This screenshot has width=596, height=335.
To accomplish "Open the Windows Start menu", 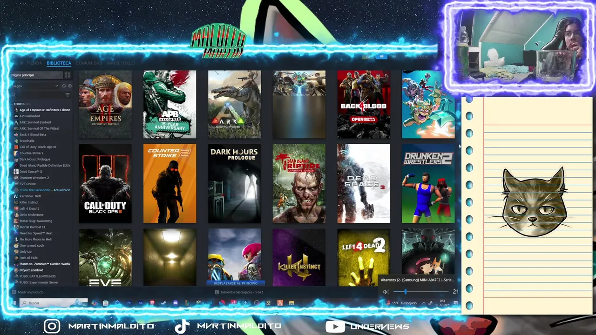I will tap(14, 303).
